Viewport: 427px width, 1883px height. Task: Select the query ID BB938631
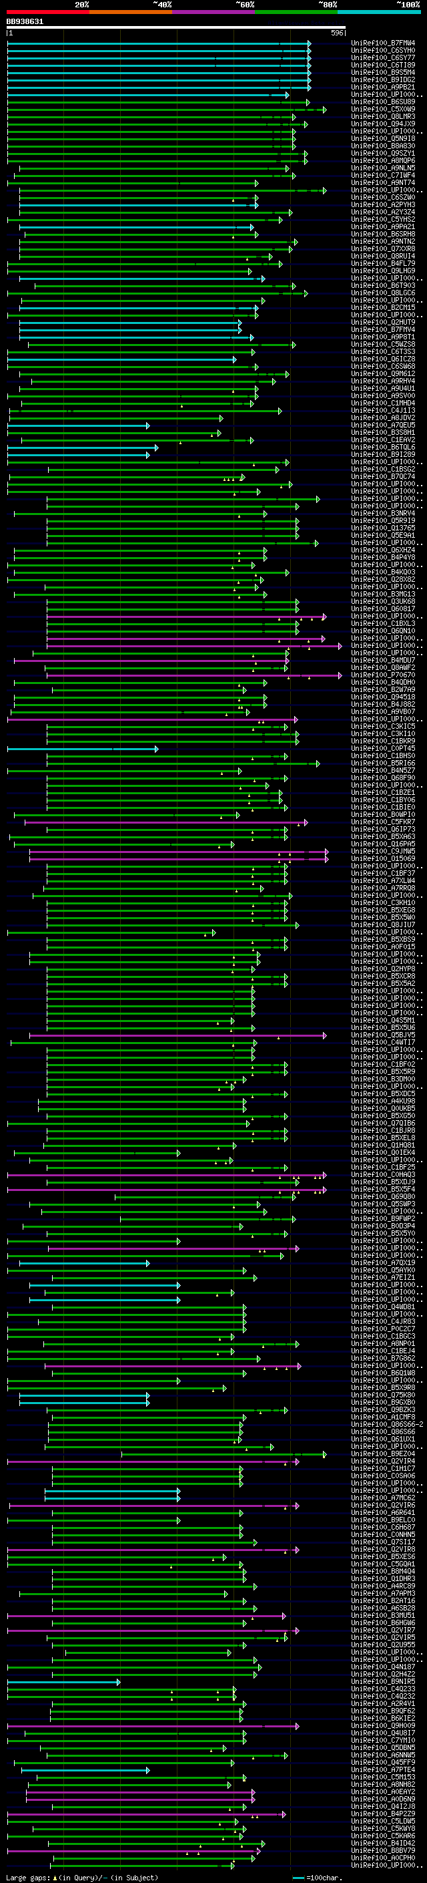[x=25, y=22]
